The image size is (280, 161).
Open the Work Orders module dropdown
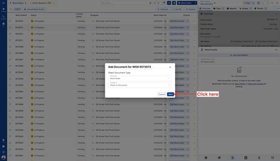click(18, 3)
